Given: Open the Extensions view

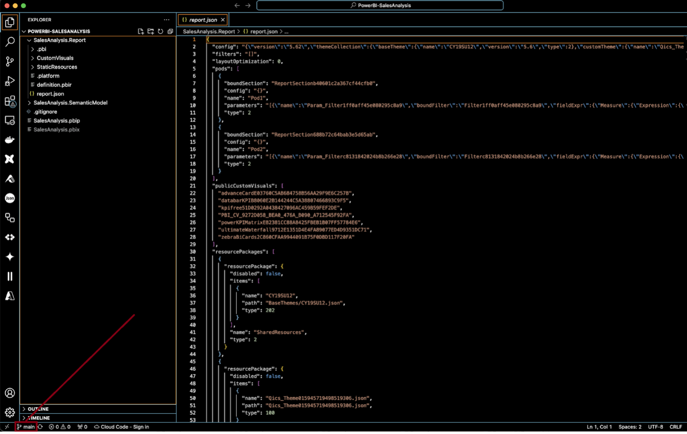Looking at the screenshot, I should pyautogui.click(x=10, y=101).
